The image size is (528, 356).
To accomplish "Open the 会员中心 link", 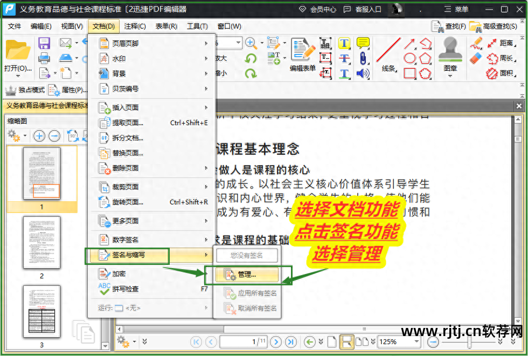I will pyautogui.click(x=317, y=9).
